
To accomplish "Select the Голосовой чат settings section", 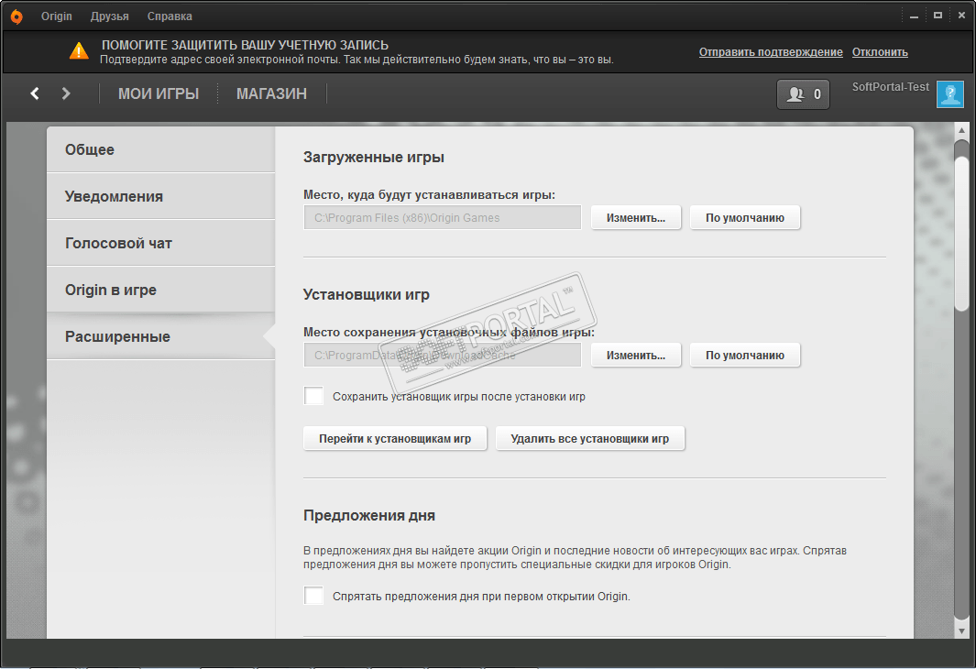I will point(160,243).
